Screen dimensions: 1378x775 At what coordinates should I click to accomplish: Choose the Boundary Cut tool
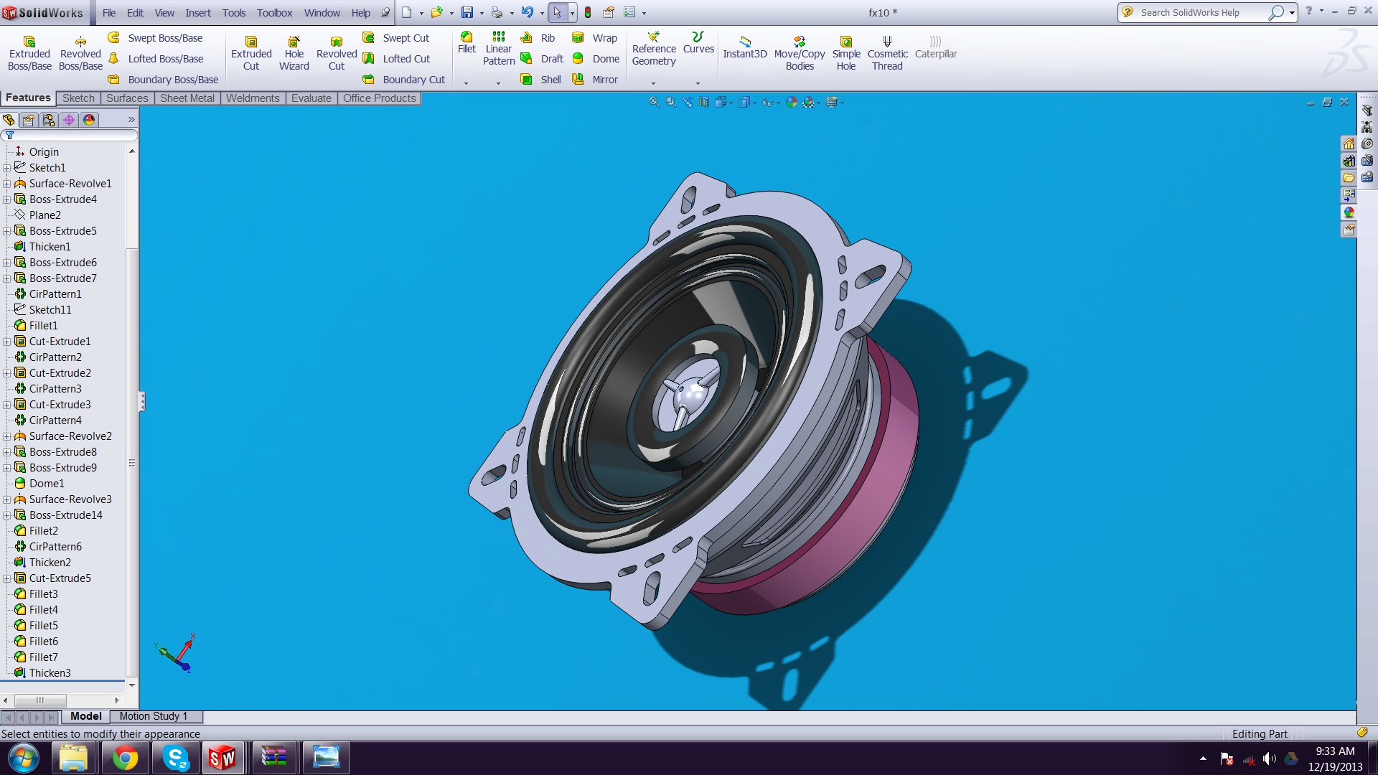coord(404,80)
